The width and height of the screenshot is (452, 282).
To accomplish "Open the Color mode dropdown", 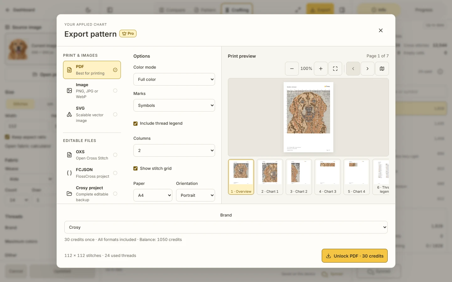I will 174,79.
